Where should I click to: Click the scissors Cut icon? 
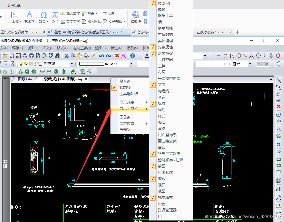pyautogui.click(x=67, y=56)
